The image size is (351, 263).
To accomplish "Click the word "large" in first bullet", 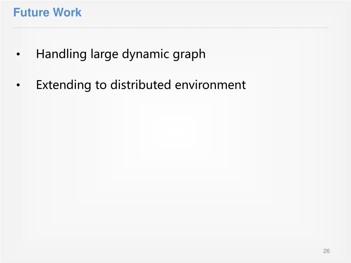I will click(x=104, y=55).
